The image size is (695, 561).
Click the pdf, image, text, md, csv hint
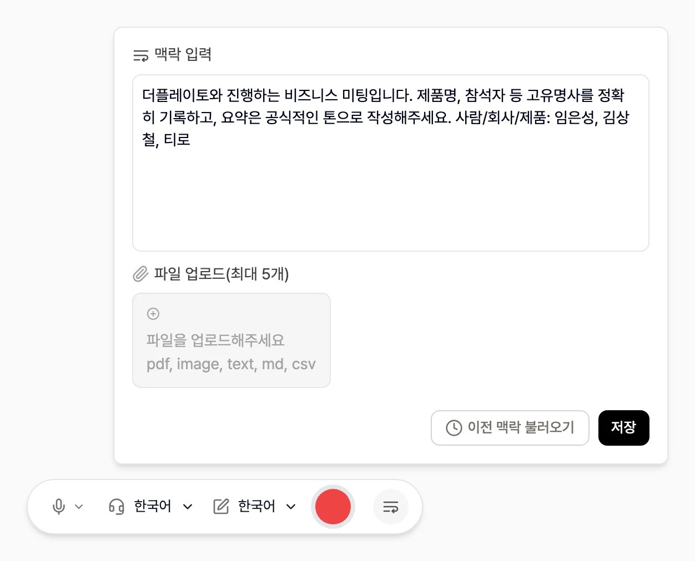pos(231,364)
